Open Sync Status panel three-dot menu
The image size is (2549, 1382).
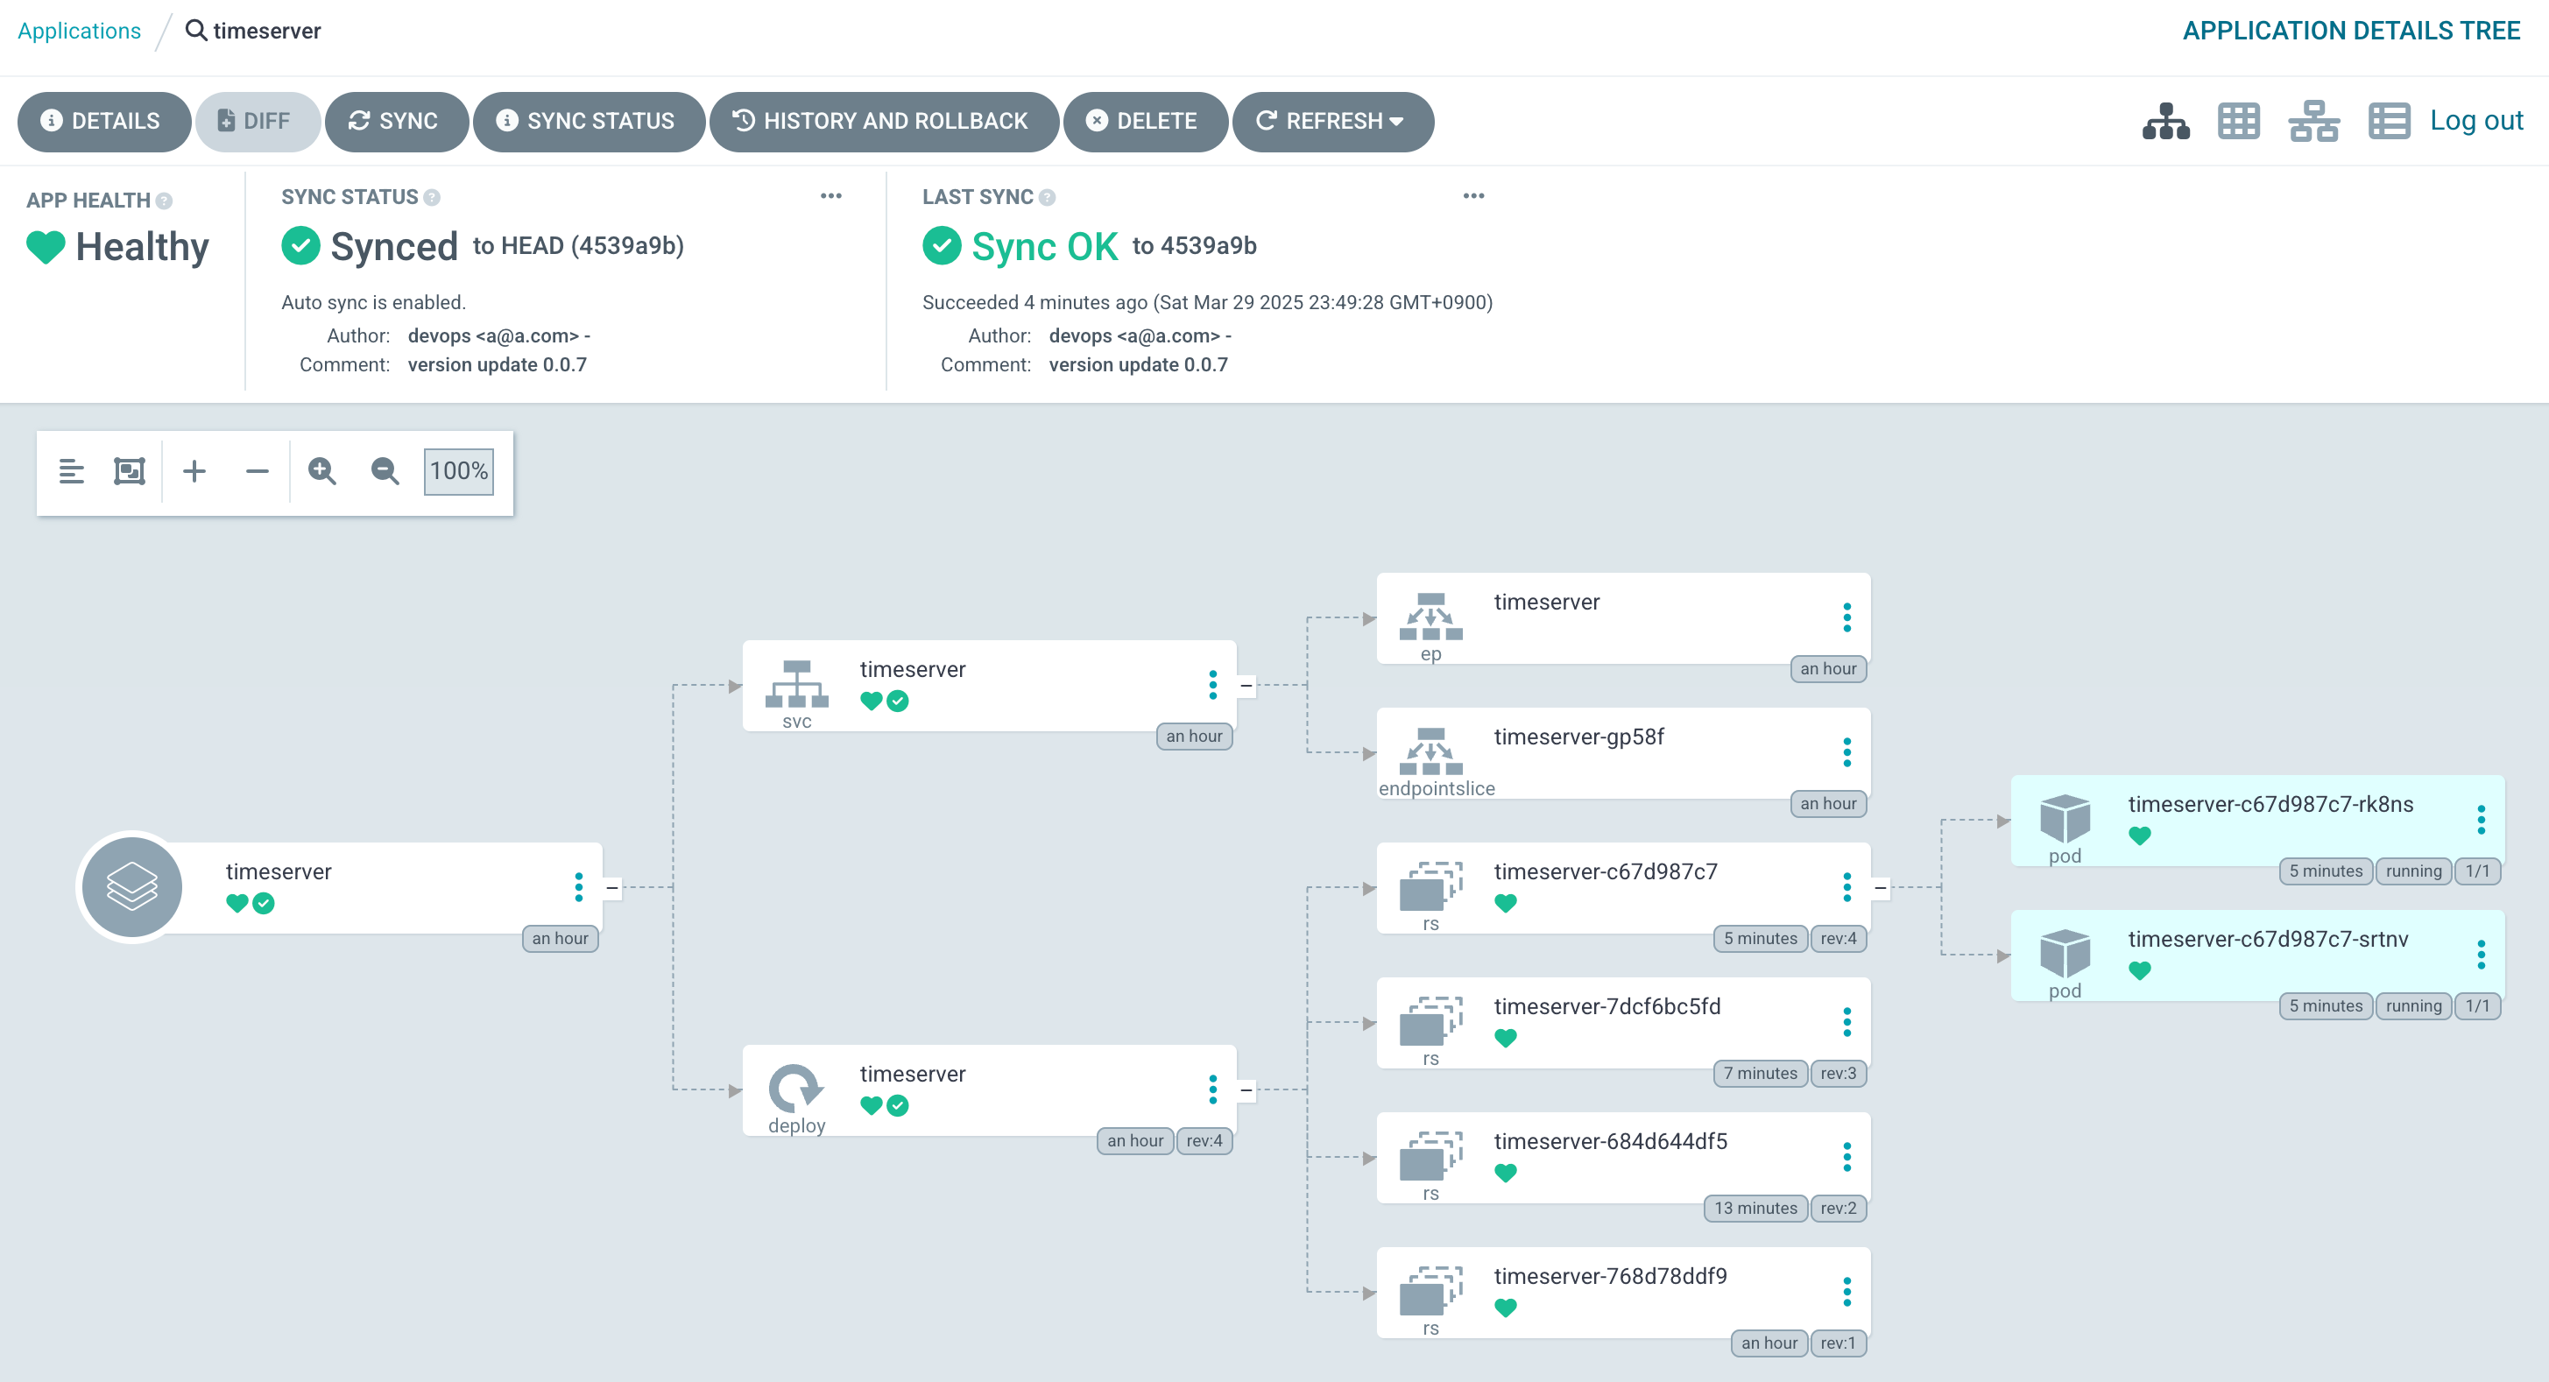831,196
